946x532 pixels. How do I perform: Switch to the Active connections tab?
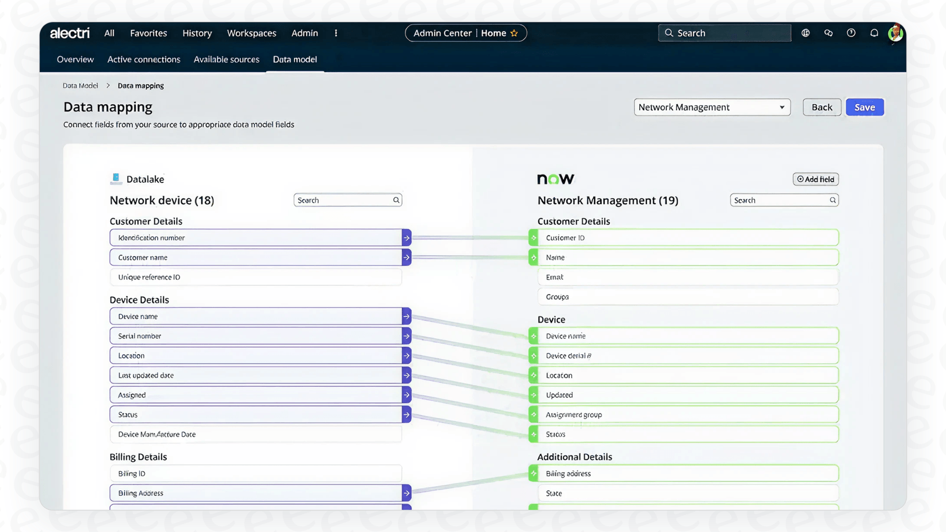pyautogui.click(x=144, y=59)
